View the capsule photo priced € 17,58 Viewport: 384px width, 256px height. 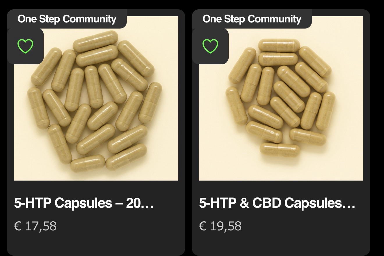pyautogui.click(x=96, y=116)
